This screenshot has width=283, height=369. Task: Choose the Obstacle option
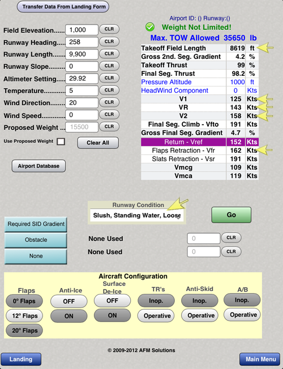tap(36, 240)
